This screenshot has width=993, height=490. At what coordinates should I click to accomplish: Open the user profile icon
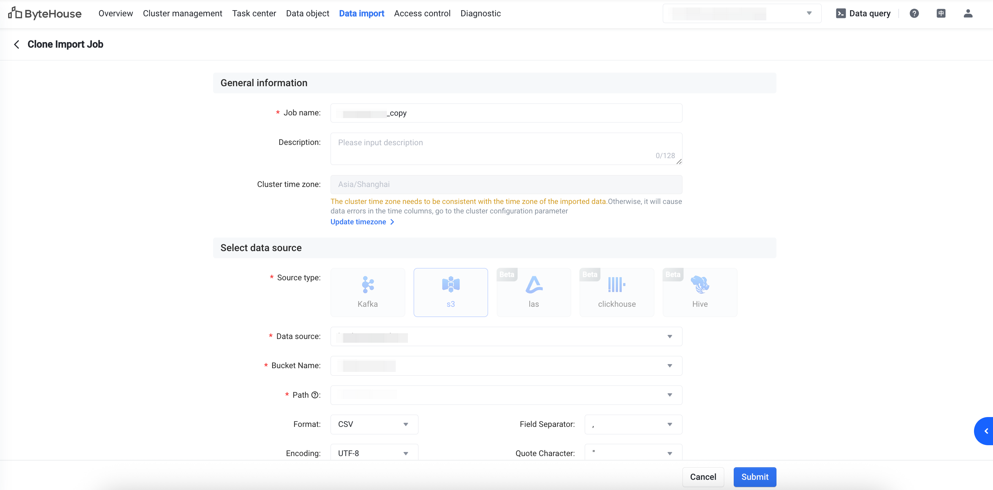click(x=968, y=14)
